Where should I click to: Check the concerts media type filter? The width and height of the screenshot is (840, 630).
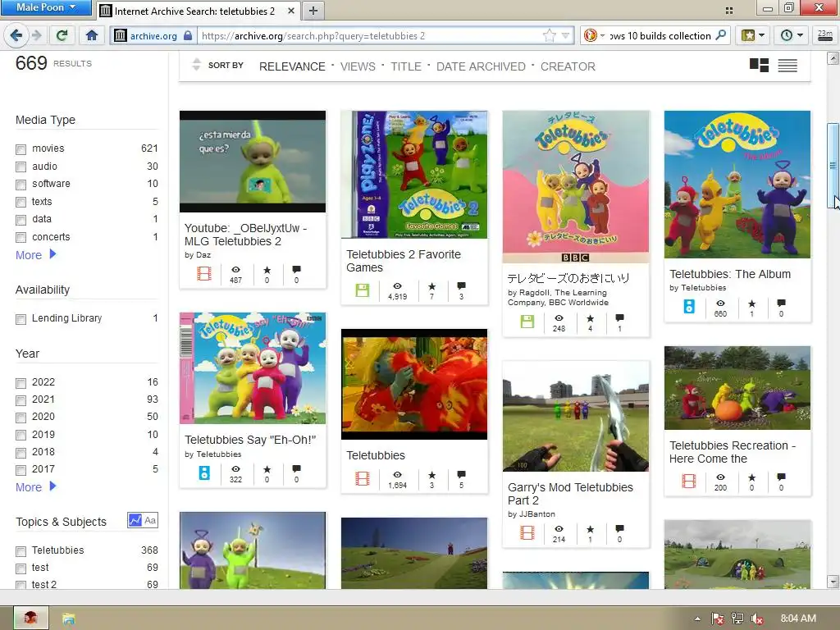21,237
